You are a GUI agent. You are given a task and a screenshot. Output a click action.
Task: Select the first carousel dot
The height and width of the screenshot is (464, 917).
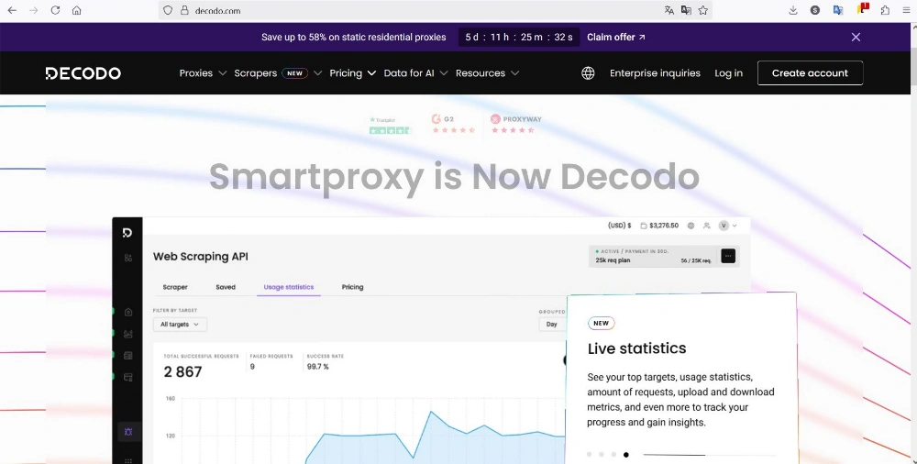(589, 455)
